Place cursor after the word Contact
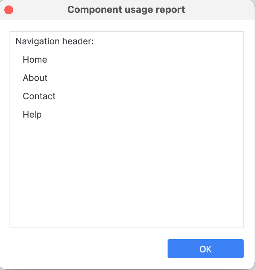 tap(56, 96)
